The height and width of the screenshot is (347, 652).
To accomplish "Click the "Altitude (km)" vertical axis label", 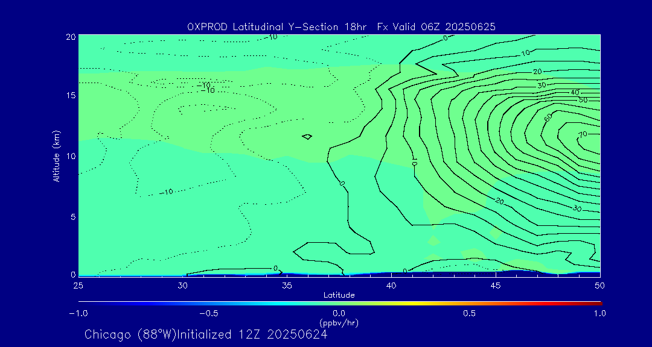I will 56,155.
